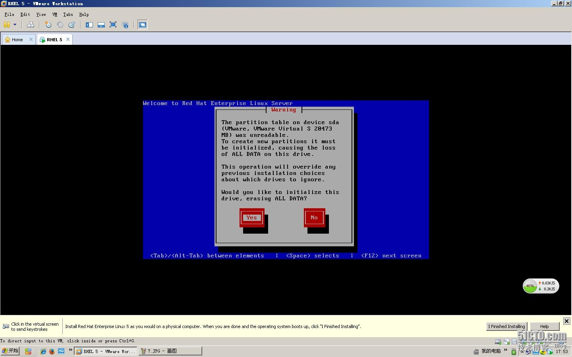The image size is (572, 357).
Task: Click the hard disk device status icon
Action: (x=498, y=342)
